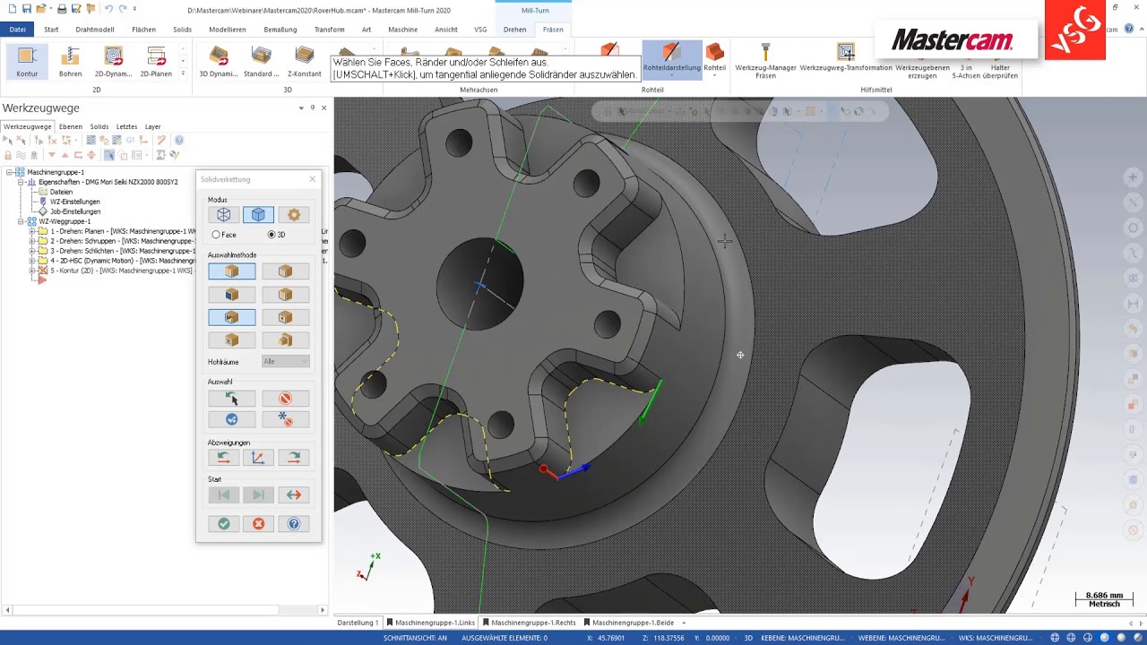The image size is (1147, 645).
Task: Choose the 3D Dynamic toolpath icon
Action: coord(219,62)
